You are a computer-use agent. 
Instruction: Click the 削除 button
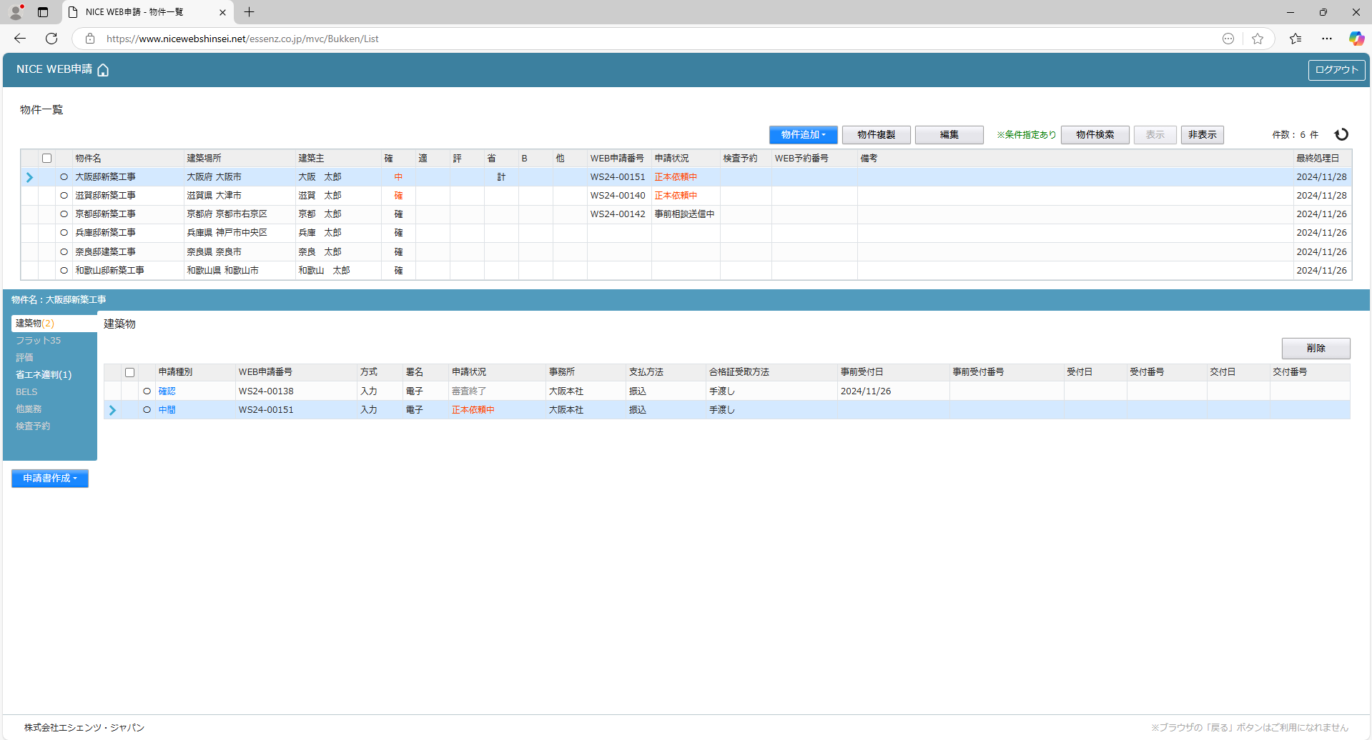coord(1316,348)
